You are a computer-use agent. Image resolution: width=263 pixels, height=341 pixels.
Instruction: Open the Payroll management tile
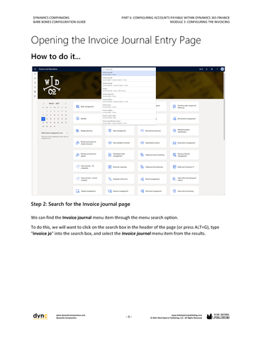(152, 179)
